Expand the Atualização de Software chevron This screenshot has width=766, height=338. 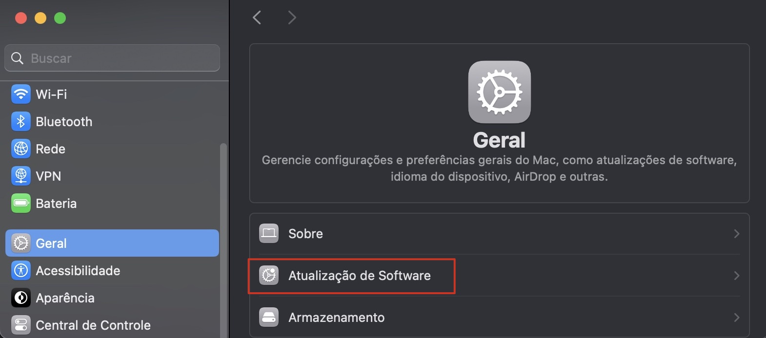coord(736,275)
